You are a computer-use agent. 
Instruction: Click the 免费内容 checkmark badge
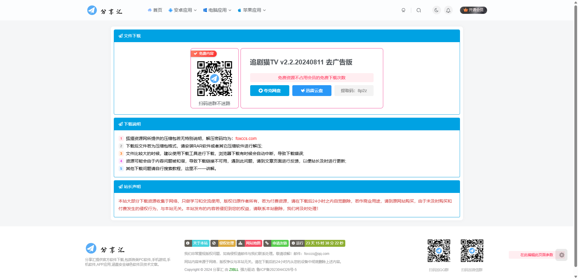[x=204, y=54]
